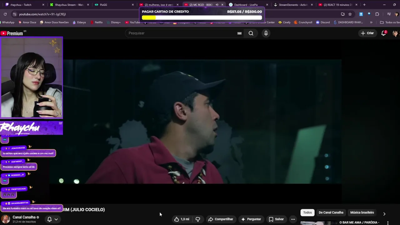Select the Todos filter chip
400x225 pixels.
click(307, 212)
